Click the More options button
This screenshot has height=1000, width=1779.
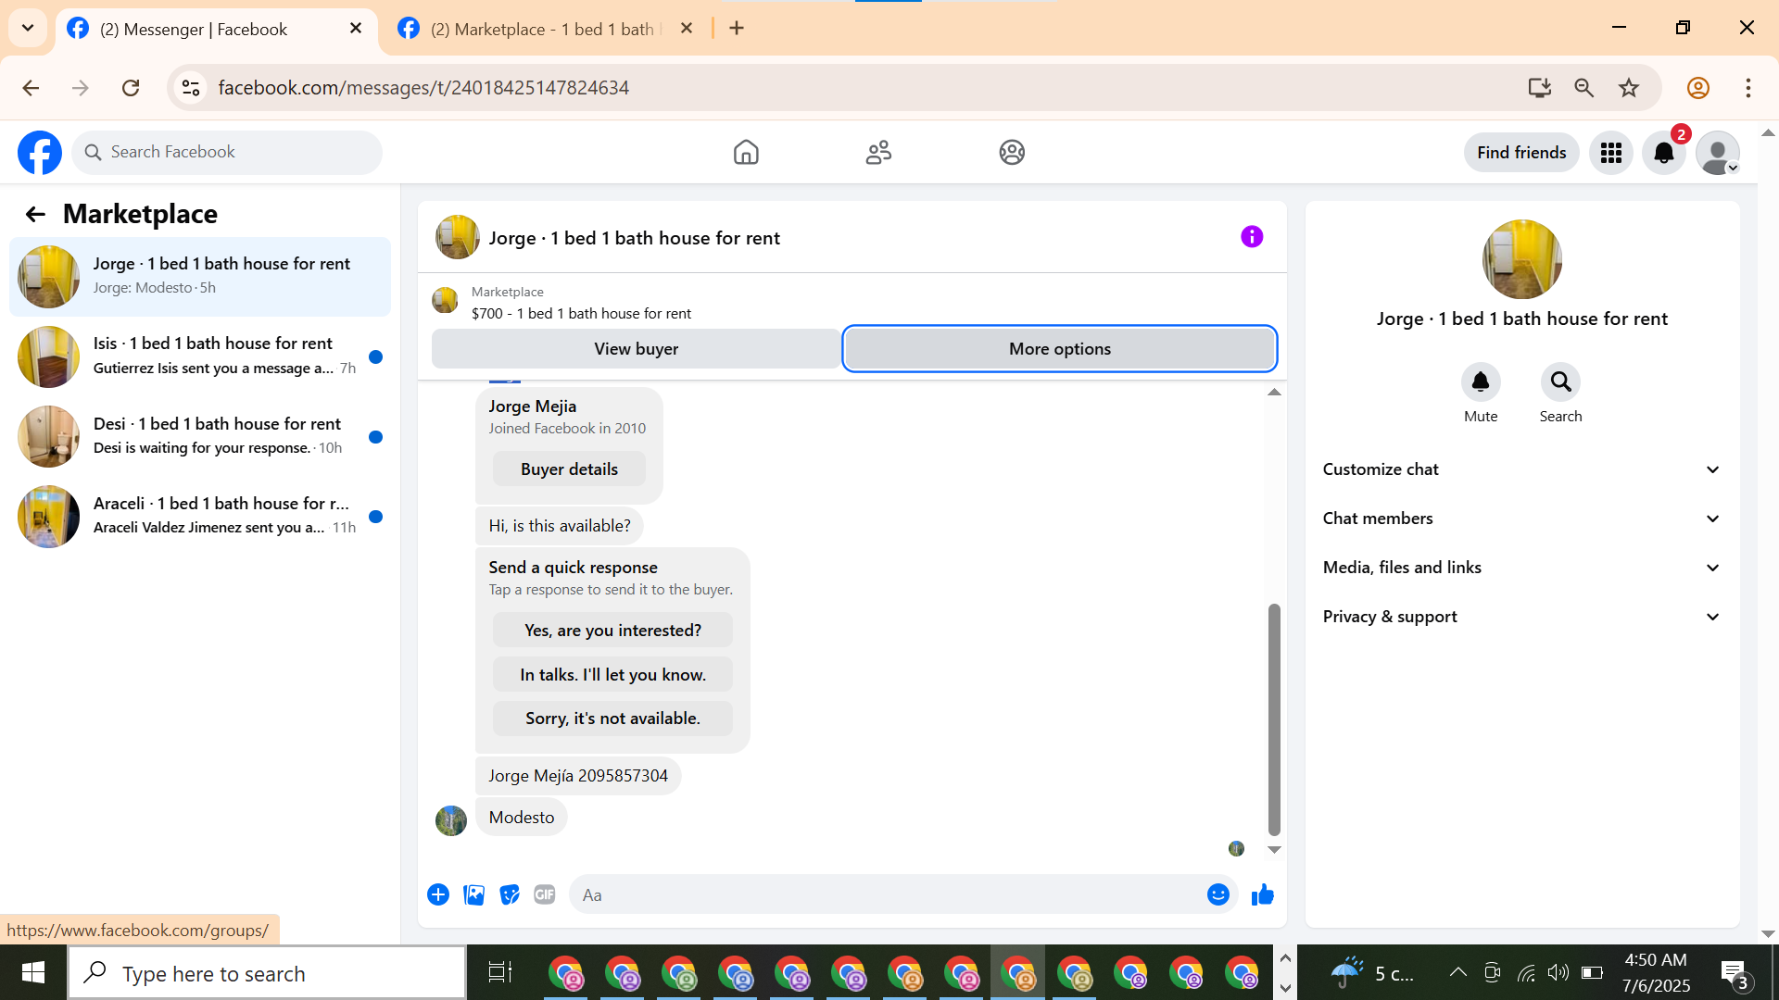pos(1059,349)
